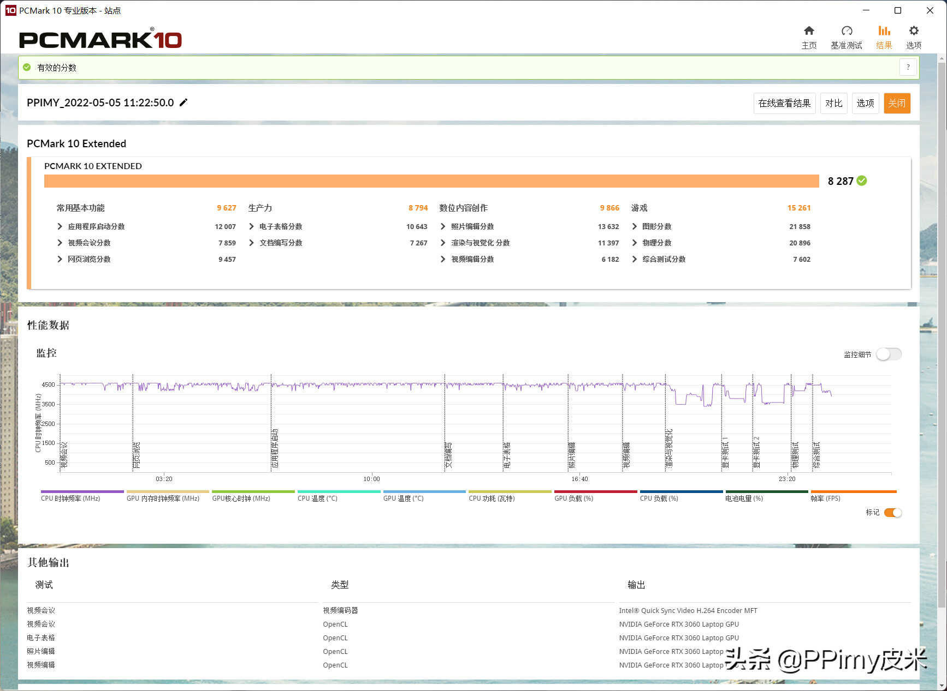Expand 物理分数 row

(x=634, y=243)
